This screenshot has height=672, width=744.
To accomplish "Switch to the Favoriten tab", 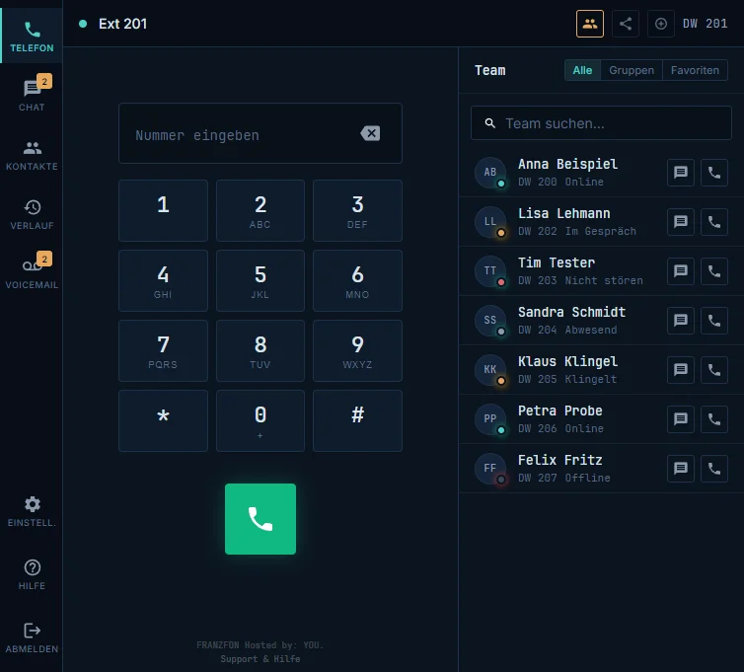I will pos(695,70).
